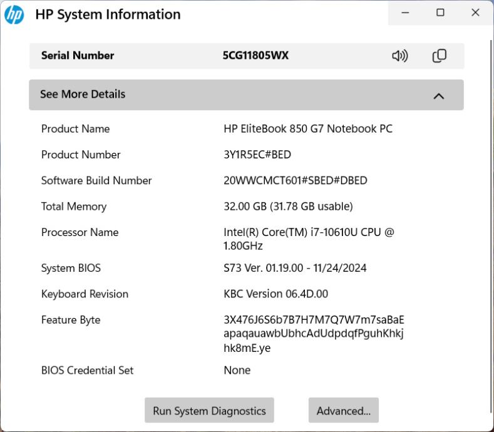The width and height of the screenshot is (494, 432).
Task: Click the Software Build Number value
Action: click(295, 180)
